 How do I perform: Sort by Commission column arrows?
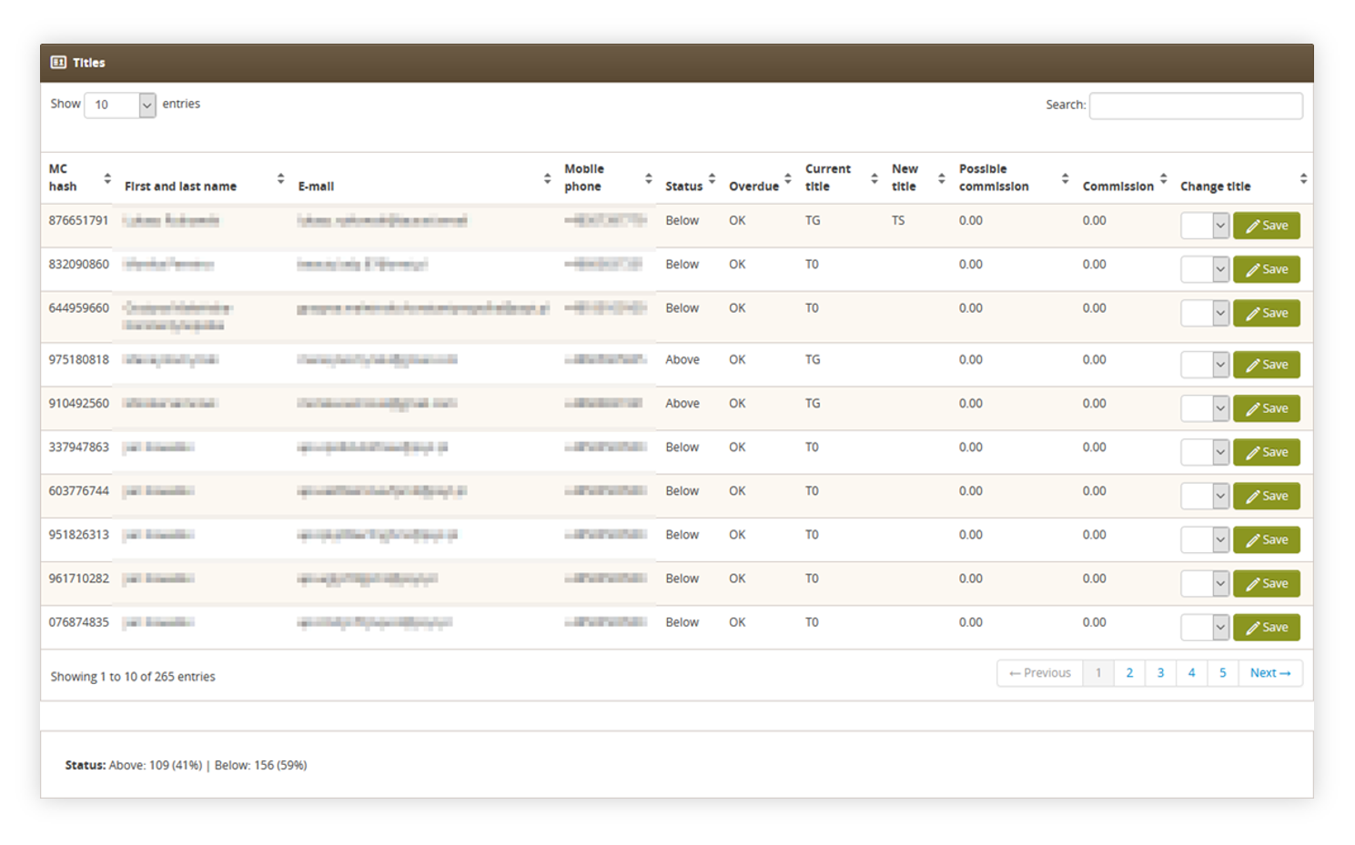click(x=1163, y=178)
